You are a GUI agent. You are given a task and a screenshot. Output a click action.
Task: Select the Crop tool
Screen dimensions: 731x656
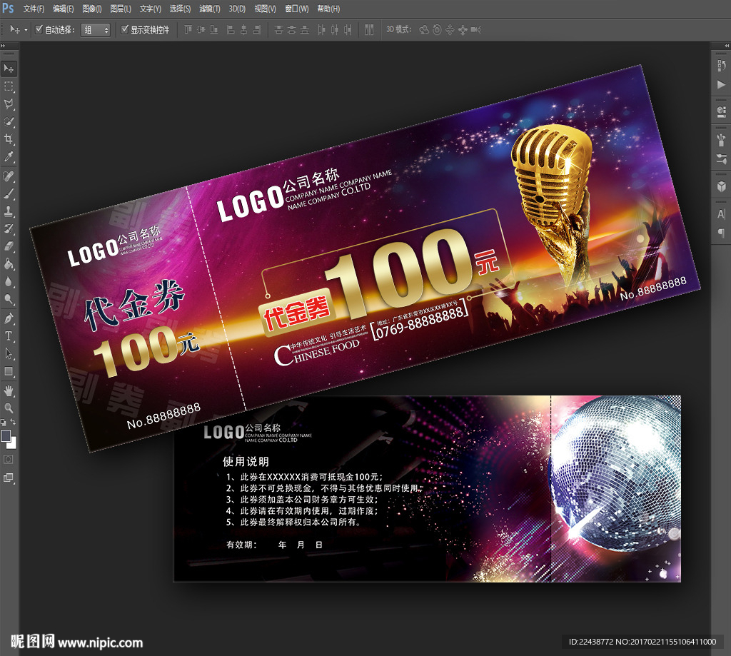coord(9,139)
